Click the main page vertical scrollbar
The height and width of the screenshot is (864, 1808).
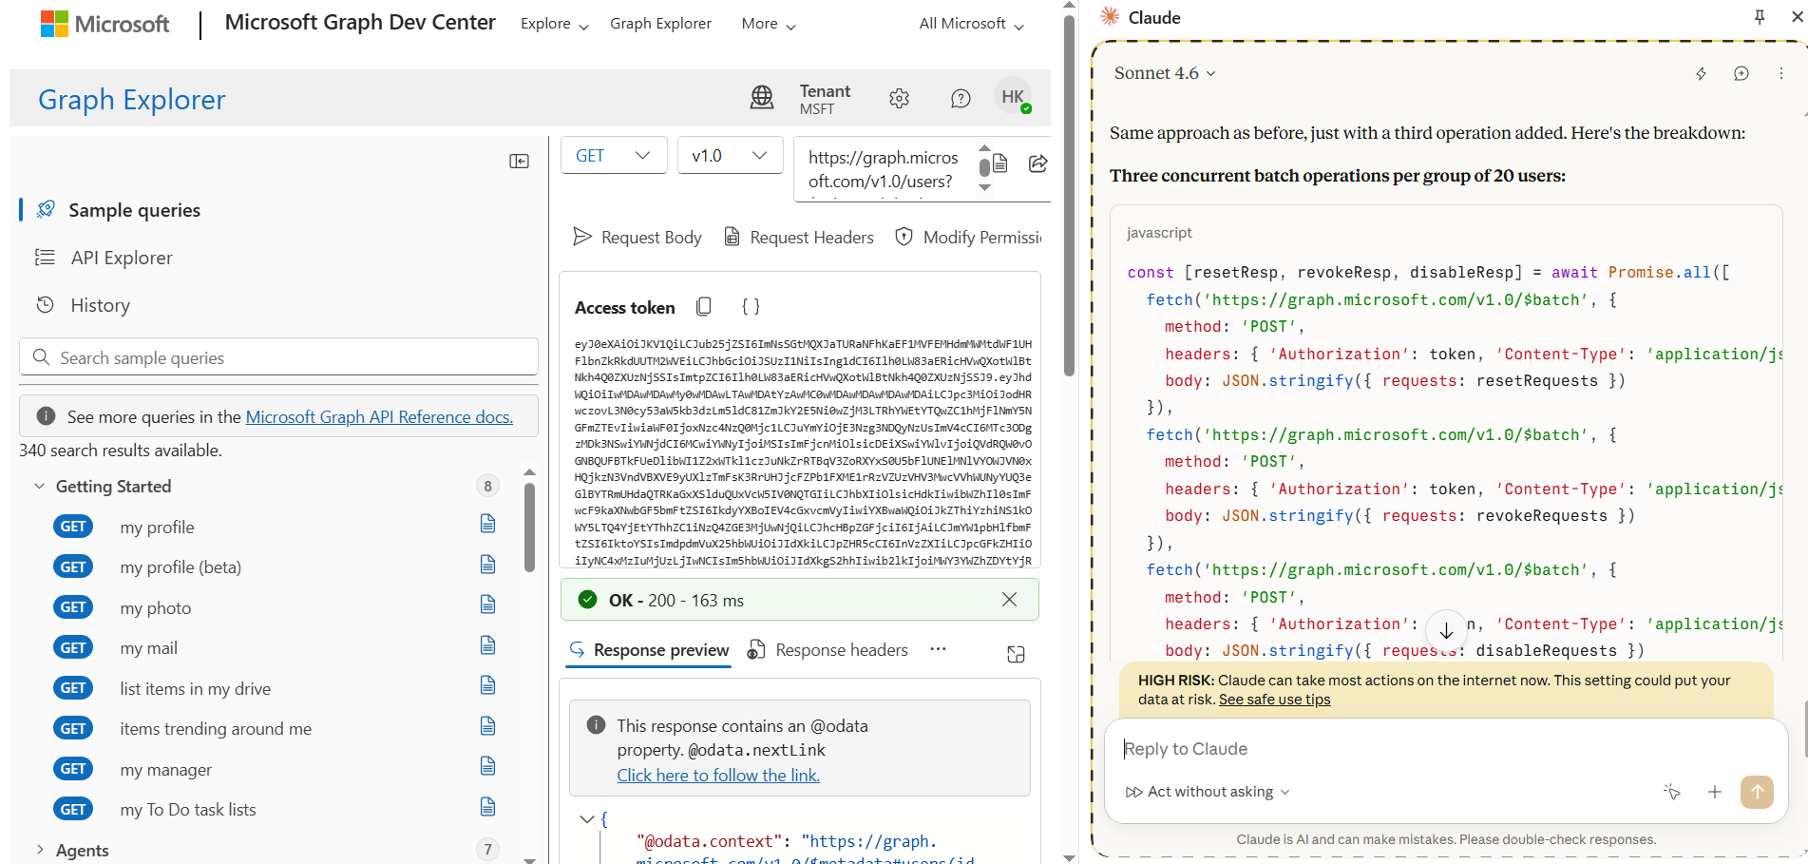click(1069, 195)
